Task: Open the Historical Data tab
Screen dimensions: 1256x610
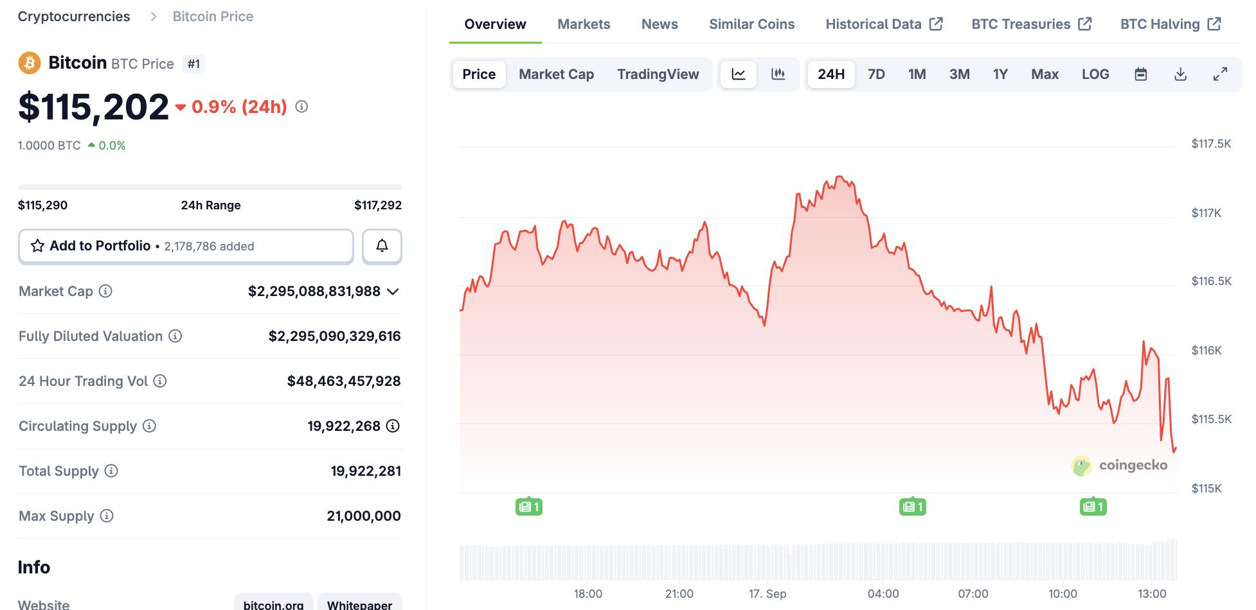Action: click(884, 24)
